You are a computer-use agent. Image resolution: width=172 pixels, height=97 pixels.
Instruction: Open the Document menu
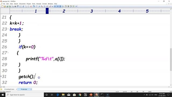22,4
